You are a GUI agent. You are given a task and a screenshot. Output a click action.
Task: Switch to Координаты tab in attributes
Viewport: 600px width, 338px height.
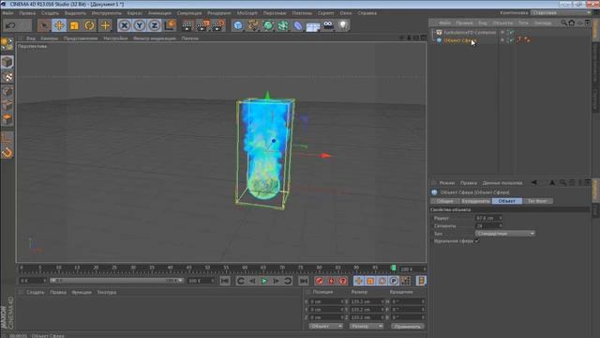(x=475, y=201)
